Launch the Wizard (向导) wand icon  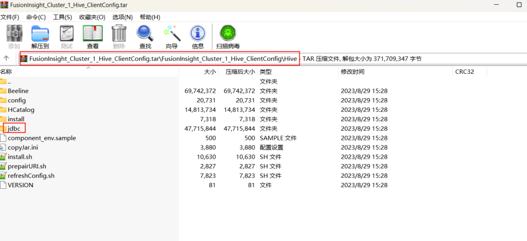pos(172,33)
